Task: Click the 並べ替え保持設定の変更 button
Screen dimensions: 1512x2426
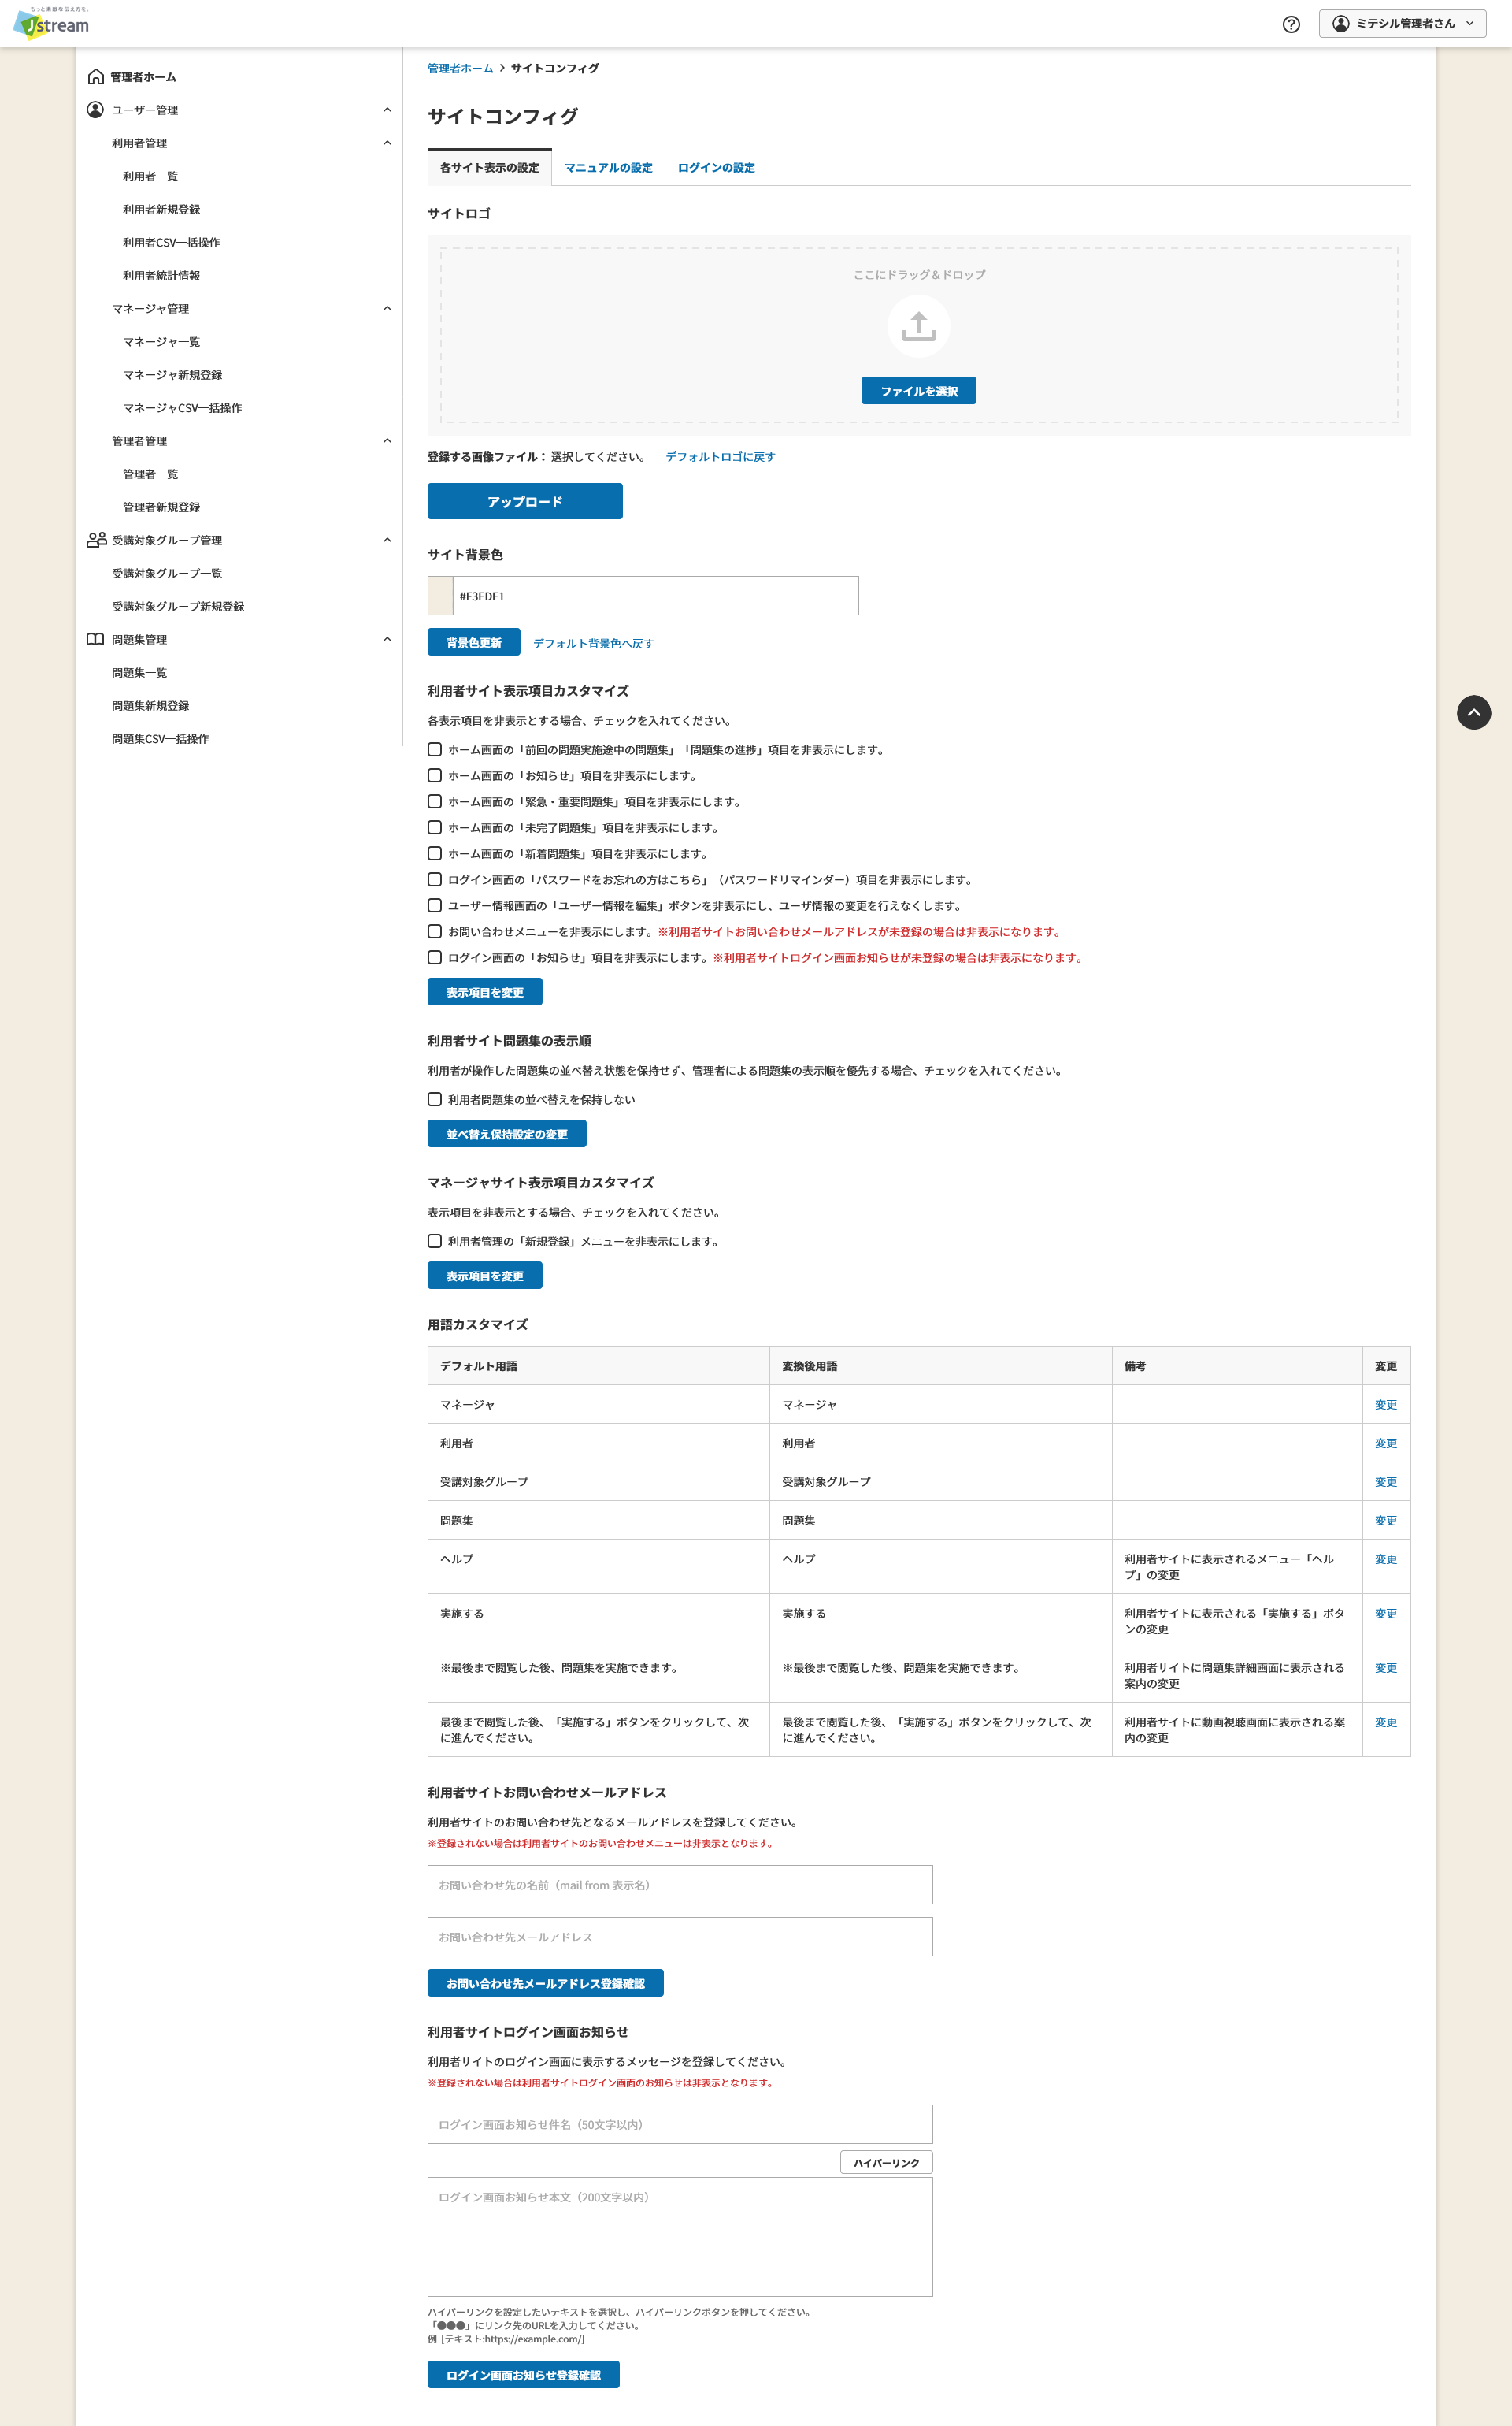Action: 507,1135
